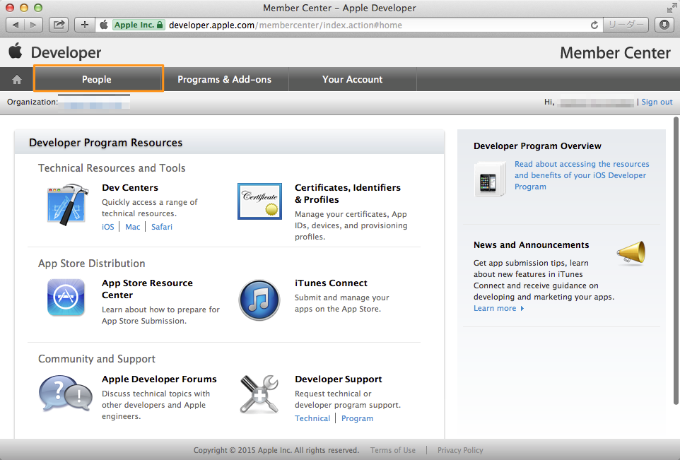Click the Technical support link

pyautogui.click(x=312, y=418)
